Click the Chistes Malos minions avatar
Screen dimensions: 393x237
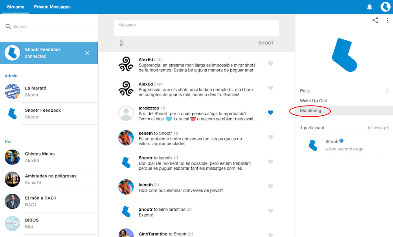12,157
